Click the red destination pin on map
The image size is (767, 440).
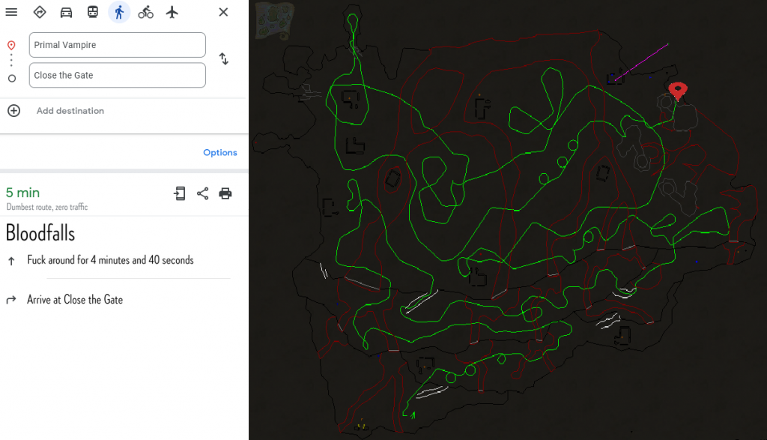click(677, 91)
